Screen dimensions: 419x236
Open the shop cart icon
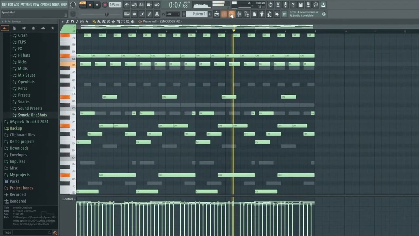(284, 14)
